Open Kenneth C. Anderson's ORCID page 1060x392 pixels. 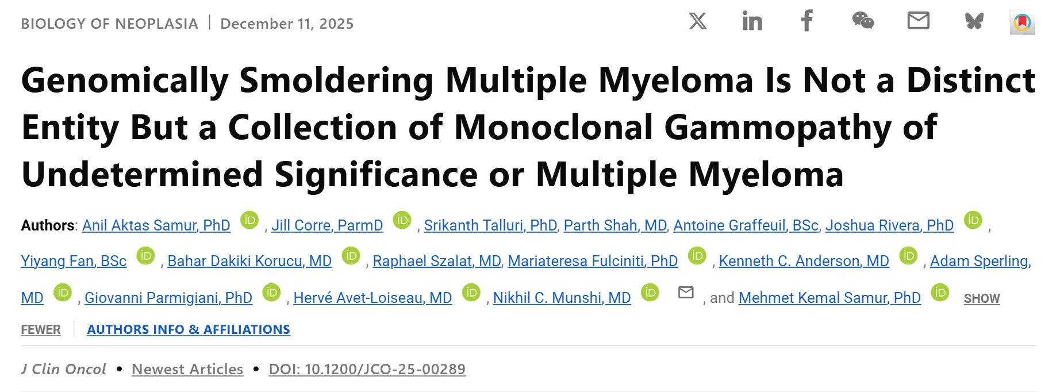pyautogui.click(x=909, y=256)
